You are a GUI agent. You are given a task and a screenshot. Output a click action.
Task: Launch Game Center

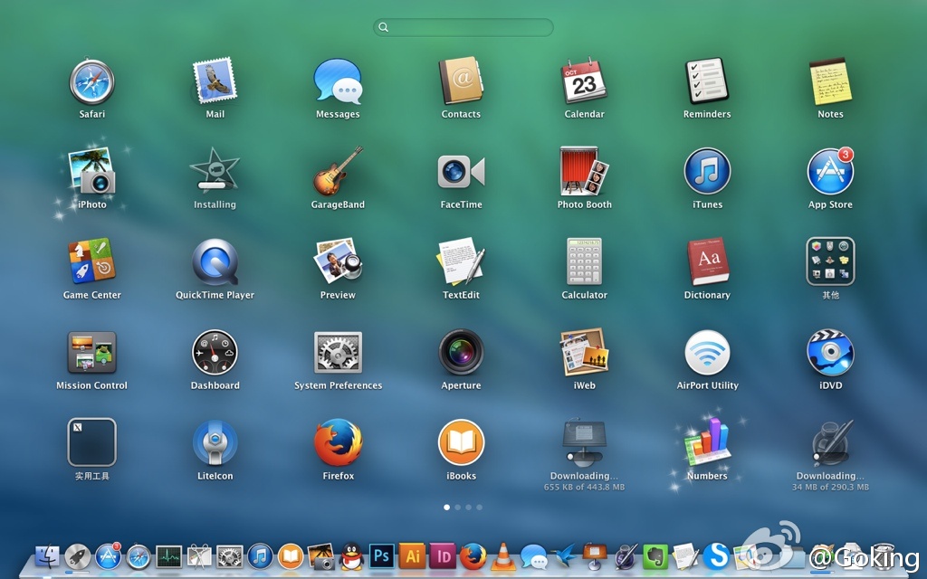91,261
